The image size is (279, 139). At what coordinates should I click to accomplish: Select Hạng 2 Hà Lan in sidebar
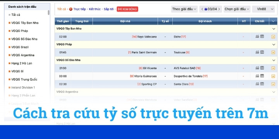tap(22, 63)
